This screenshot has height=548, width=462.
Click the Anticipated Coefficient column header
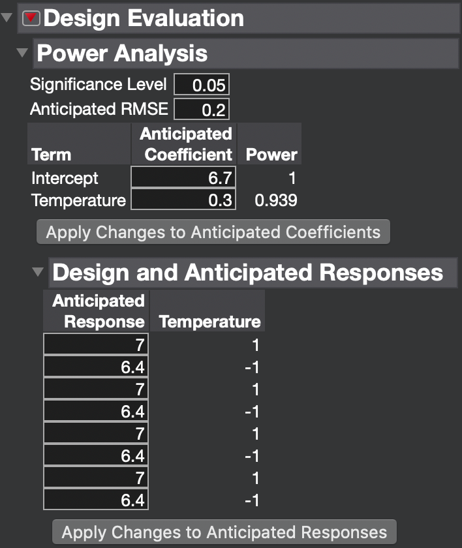tap(185, 144)
